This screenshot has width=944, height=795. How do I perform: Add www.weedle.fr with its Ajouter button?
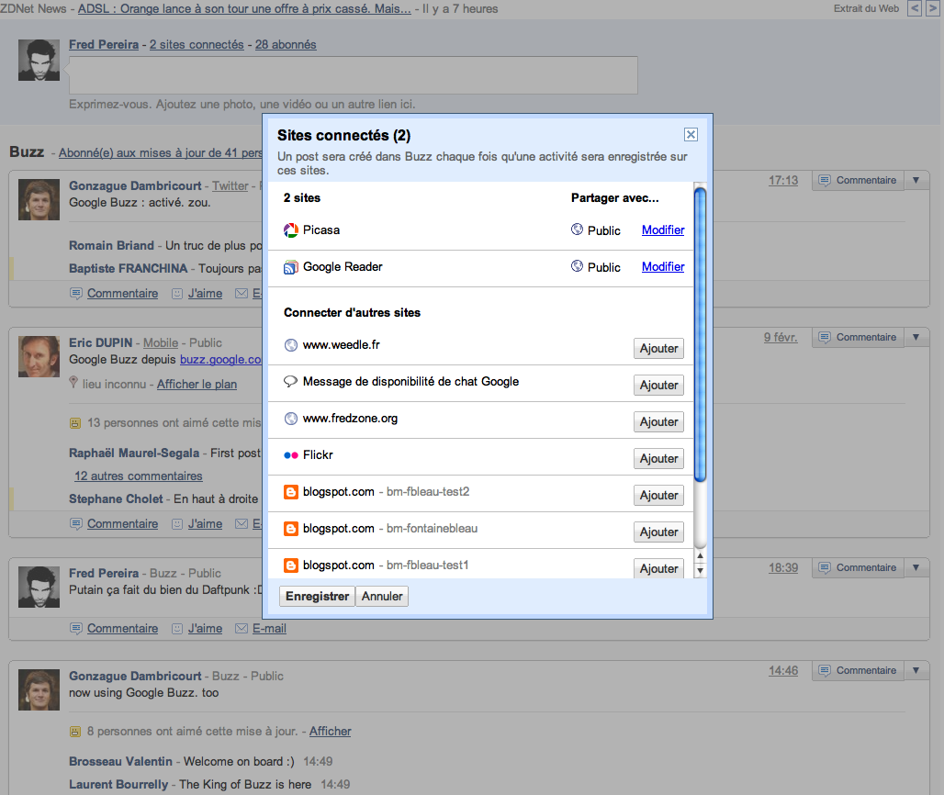(658, 349)
